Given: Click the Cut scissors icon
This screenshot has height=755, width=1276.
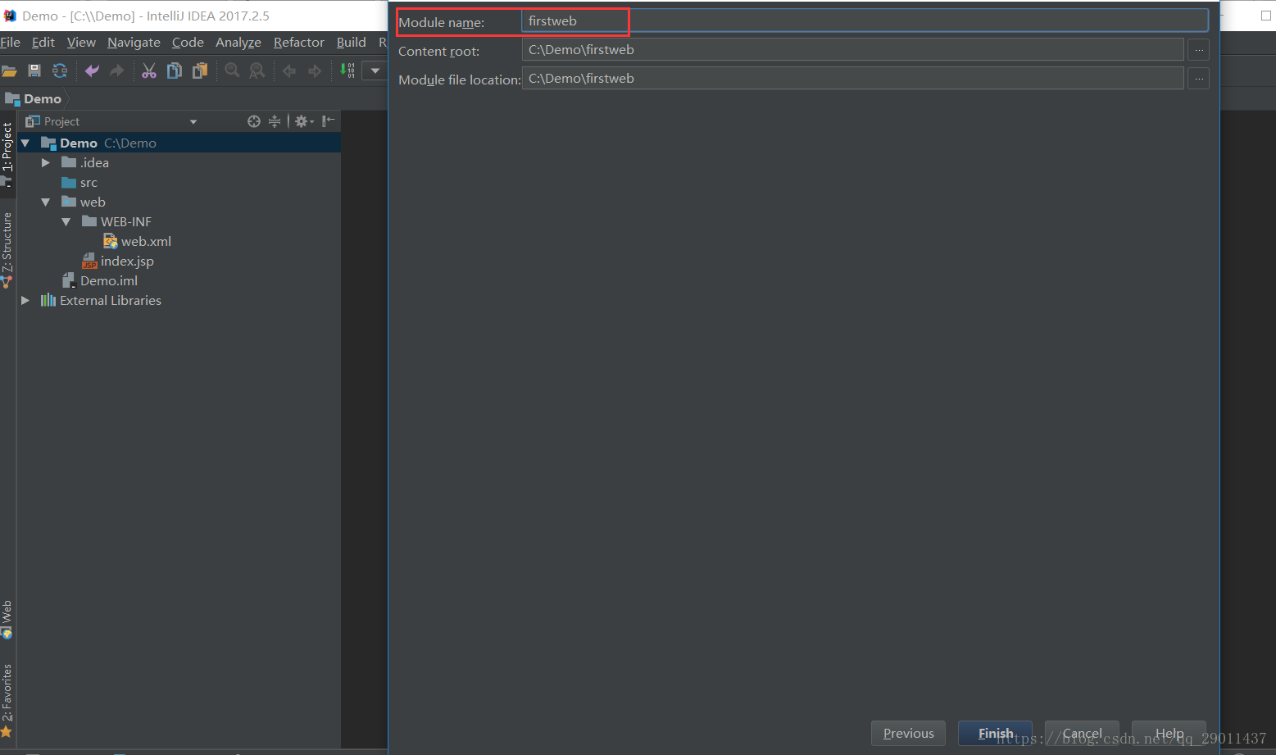Looking at the screenshot, I should (x=149, y=71).
